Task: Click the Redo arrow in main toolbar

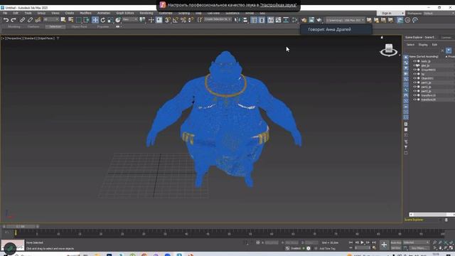Action: 14,20
